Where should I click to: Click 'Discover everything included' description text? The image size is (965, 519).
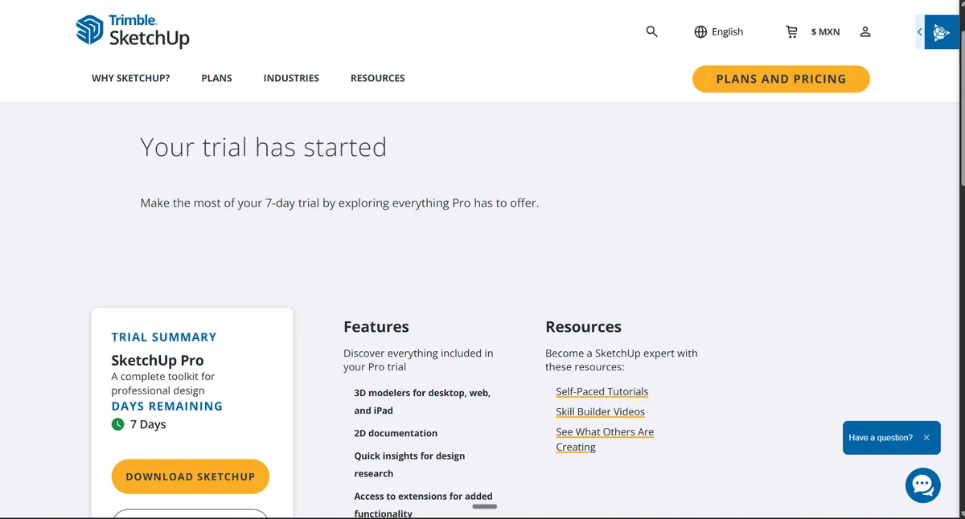pos(418,360)
